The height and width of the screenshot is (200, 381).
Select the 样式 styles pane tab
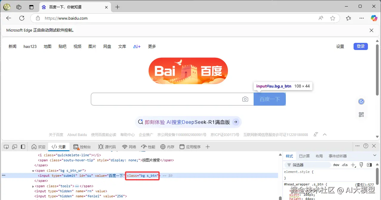pyautogui.click(x=289, y=156)
